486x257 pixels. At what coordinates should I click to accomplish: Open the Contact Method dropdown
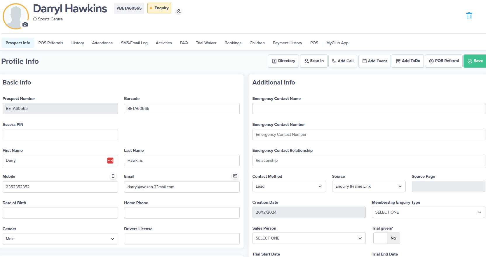289,186
